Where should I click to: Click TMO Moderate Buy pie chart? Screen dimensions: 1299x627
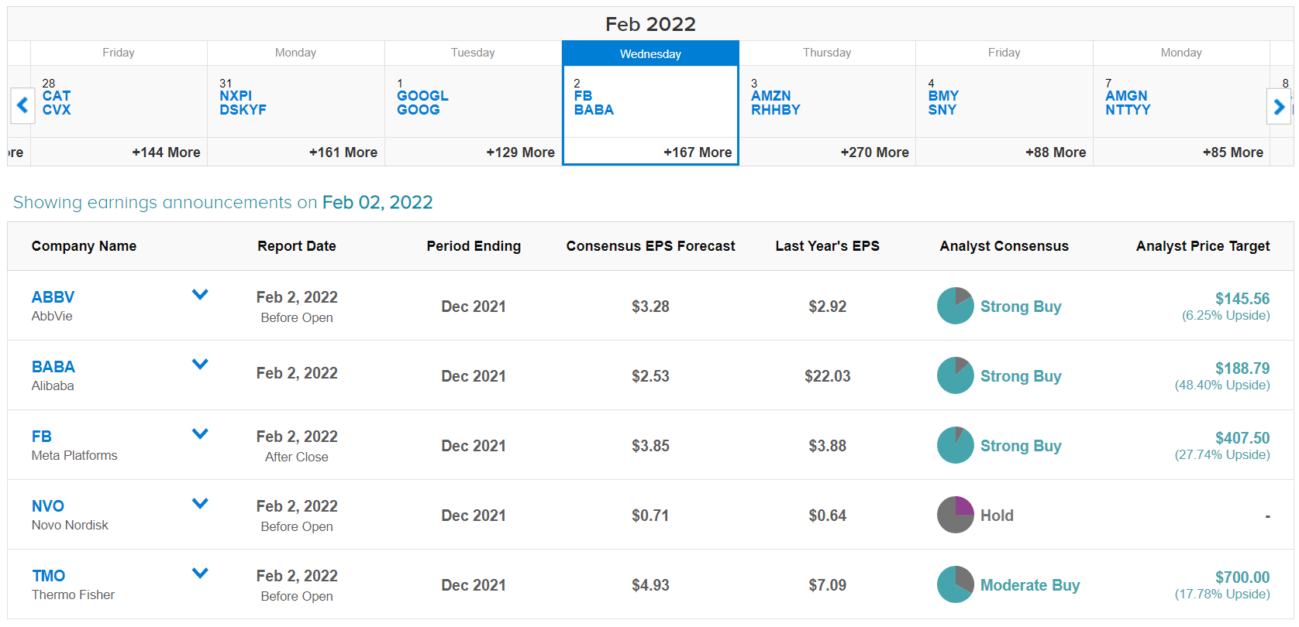pyautogui.click(x=955, y=584)
